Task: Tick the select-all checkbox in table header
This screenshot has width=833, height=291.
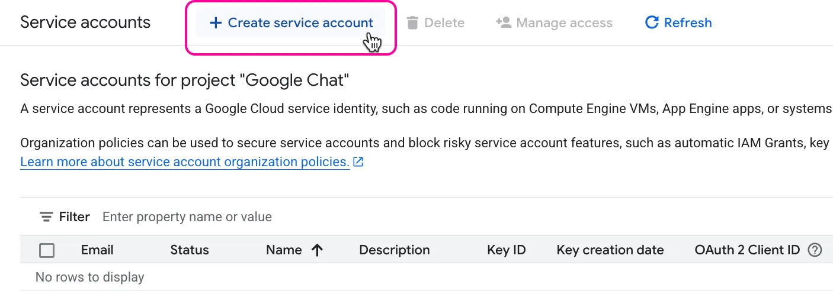Action: tap(47, 250)
